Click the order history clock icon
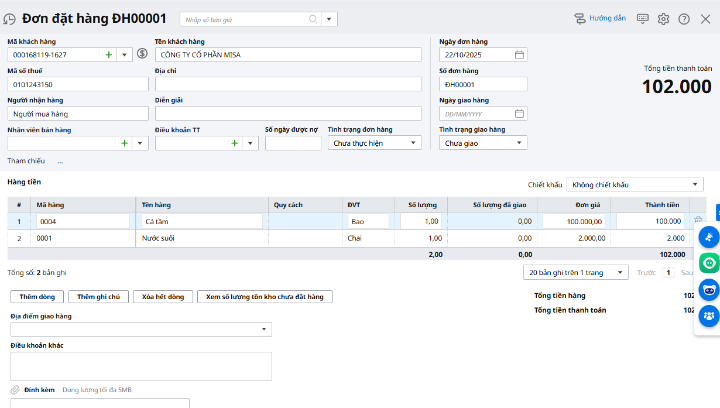This screenshot has width=720, height=408. click(9, 19)
